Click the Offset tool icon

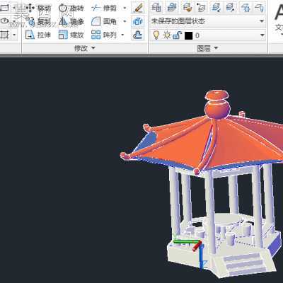[x=138, y=35]
